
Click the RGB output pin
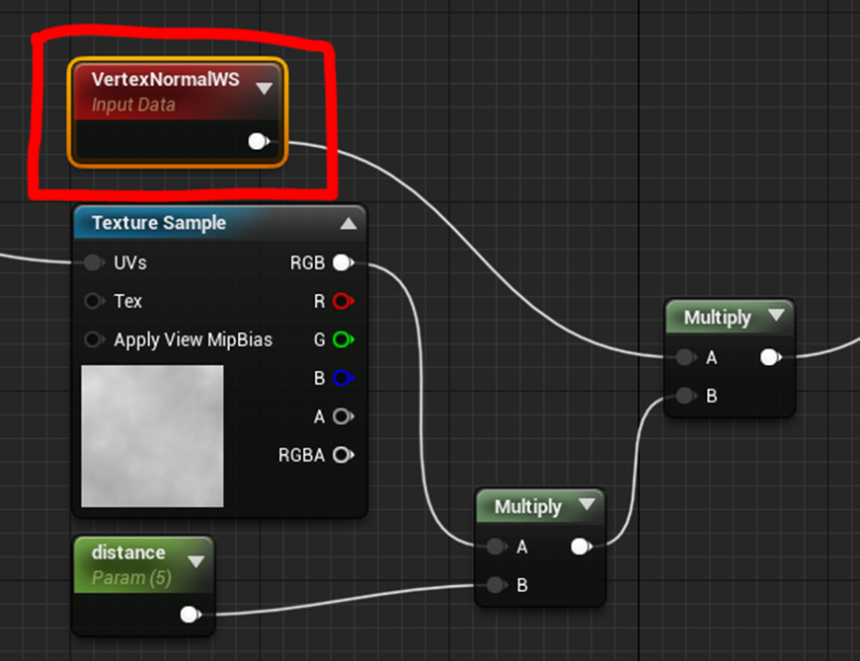pyautogui.click(x=344, y=262)
